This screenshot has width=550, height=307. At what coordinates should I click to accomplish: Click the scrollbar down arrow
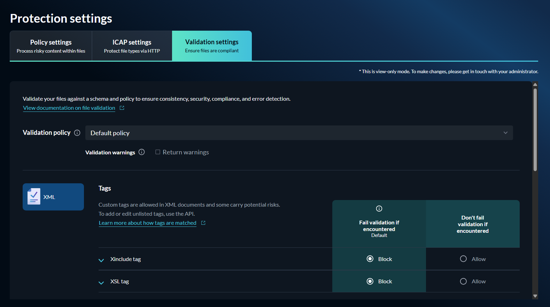535,296
